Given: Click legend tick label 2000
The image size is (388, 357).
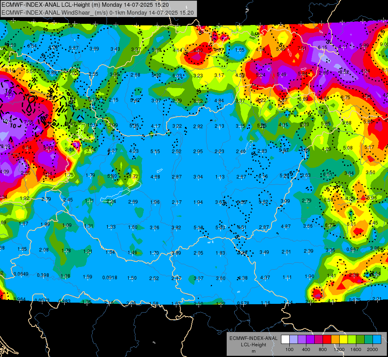Looking at the screenshot, I should [373, 349].
